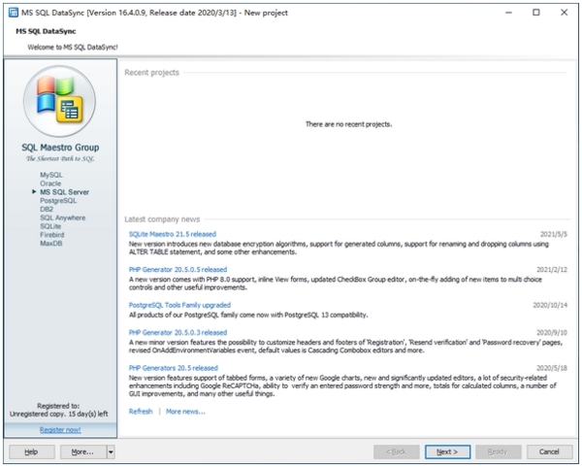
Task: Minimize the DataSync window
Action: tap(508, 13)
